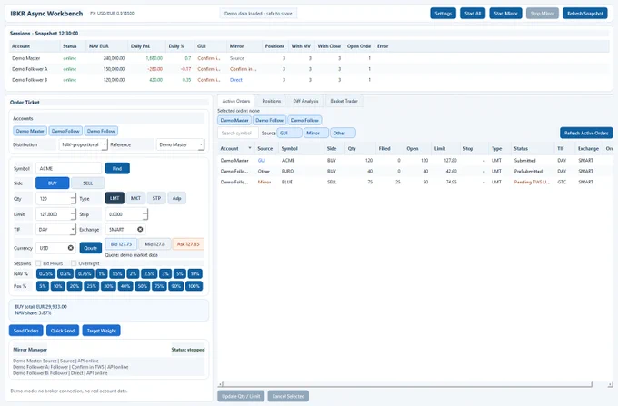Select 25% in the Pos % row
Viewport: 618px width, 406px height.
(92, 286)
